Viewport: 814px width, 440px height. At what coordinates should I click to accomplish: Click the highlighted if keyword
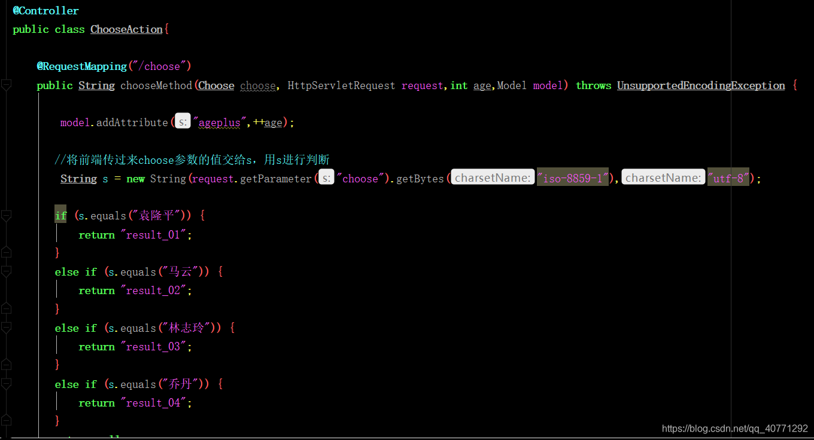click(60, 215)
